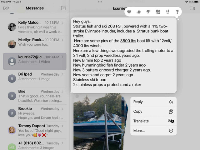Tap the 'Hey guys' message bubble
200x150 pixels.
[124, 55]
